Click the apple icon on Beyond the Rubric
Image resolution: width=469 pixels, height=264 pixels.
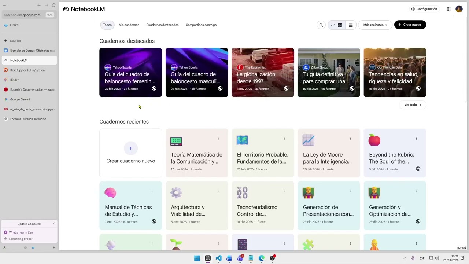[374, 140]
